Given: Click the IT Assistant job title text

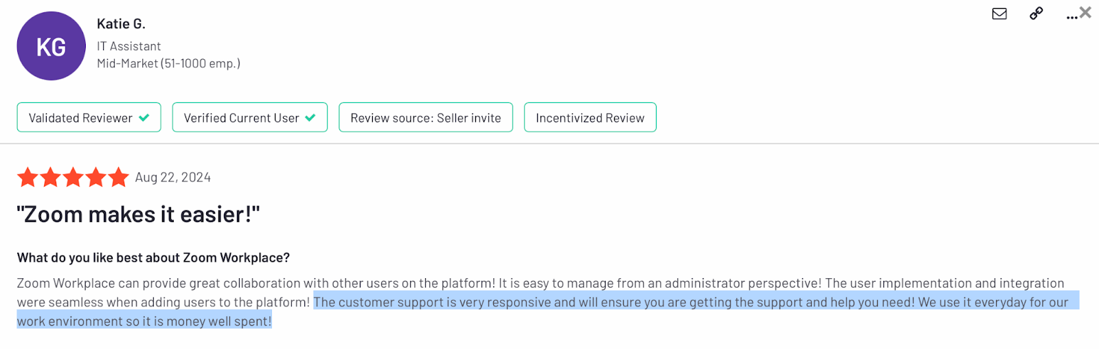Looking at the screenshot, I should tap(129, 46).
